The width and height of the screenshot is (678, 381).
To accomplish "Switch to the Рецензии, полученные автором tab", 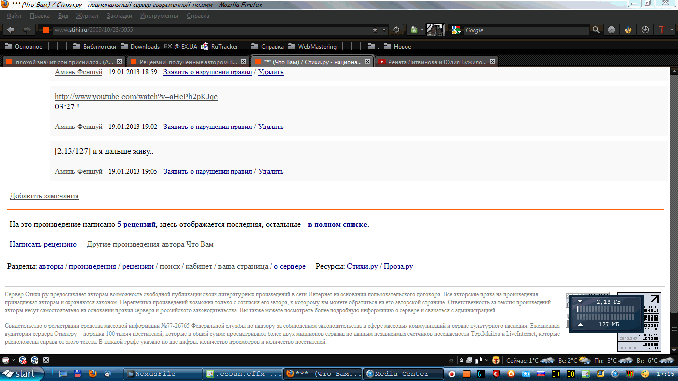I will click(184, 62).
